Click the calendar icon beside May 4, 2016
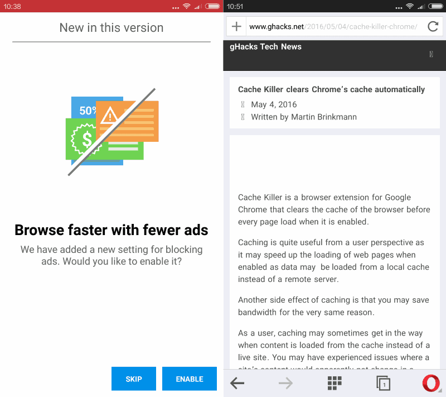 [x=241, y=104]
